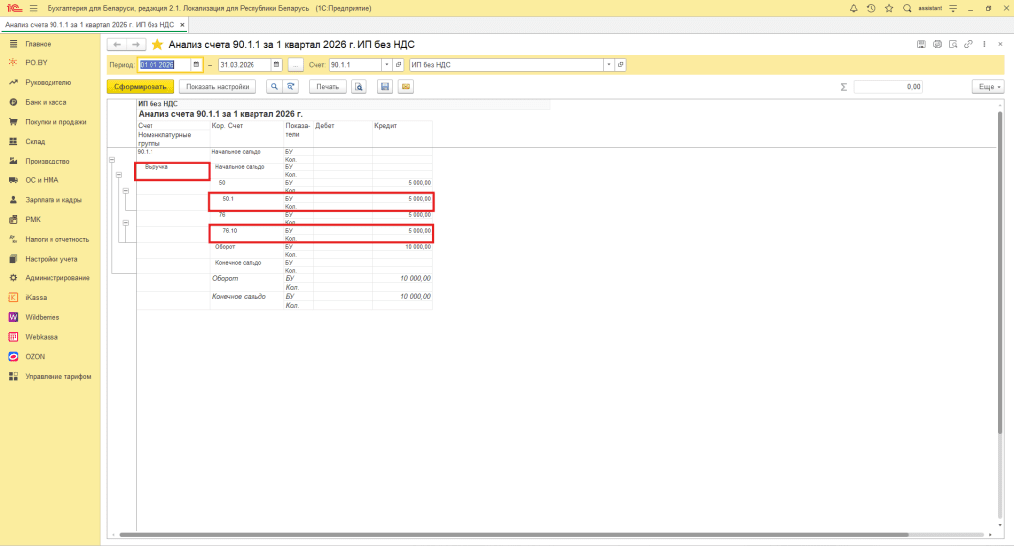Collapse the top-level 90.1.1 tree group

[111, 160]
